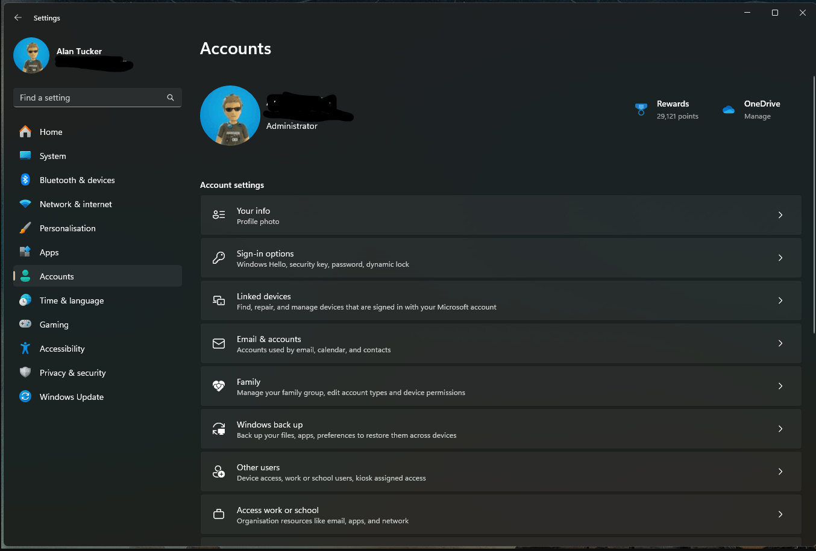Open Your info title text
Viewport: 816px width, 551px height.
point(253,211)
